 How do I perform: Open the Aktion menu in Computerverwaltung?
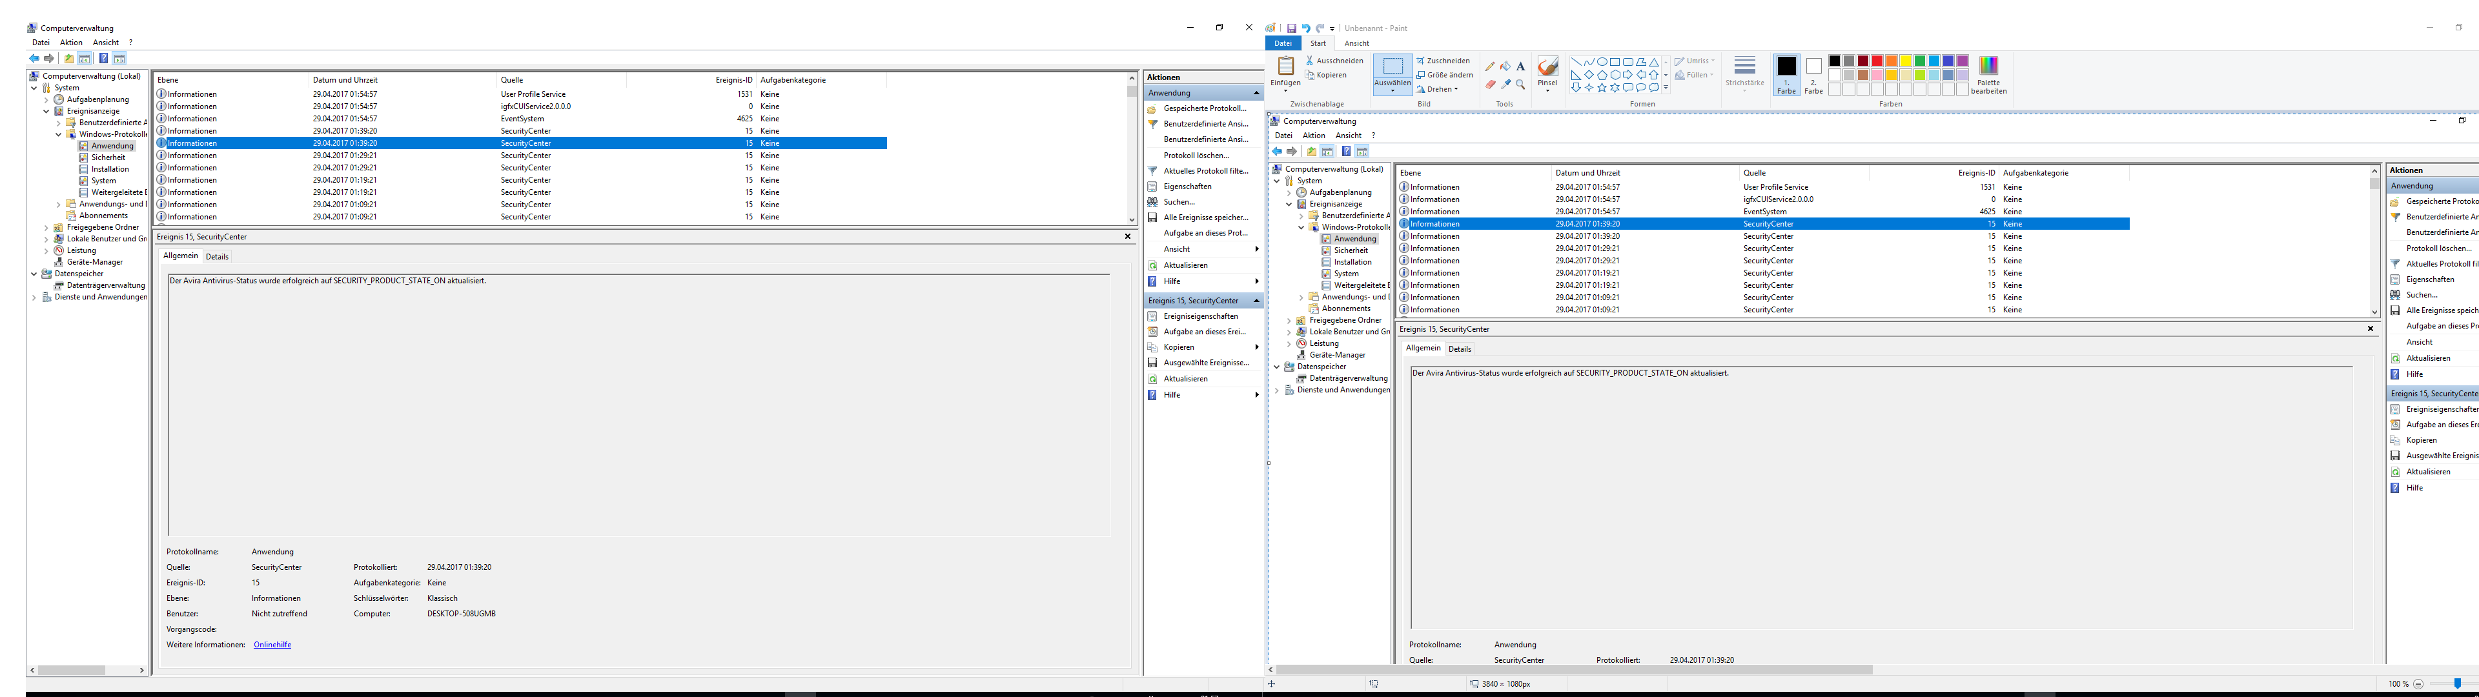(x=71, y=43)
